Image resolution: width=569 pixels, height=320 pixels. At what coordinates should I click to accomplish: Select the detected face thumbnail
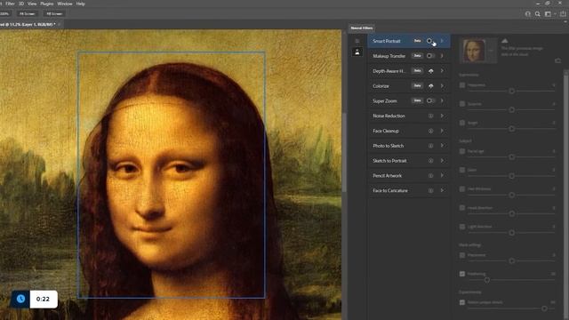tap(474, 51)
